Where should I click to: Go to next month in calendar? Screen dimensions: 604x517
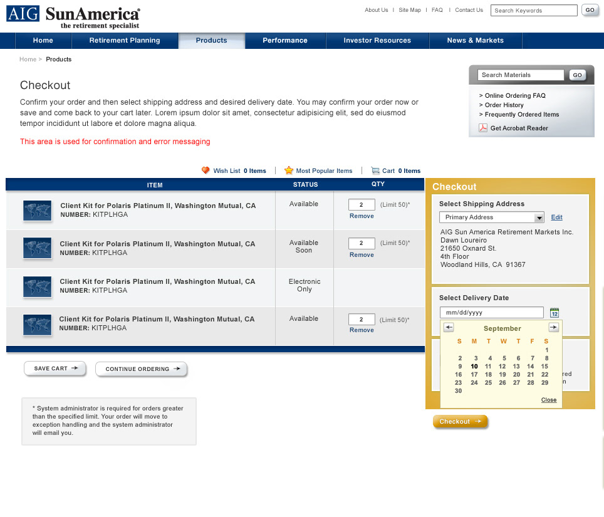pyautogui.click(x=553, y=328)
